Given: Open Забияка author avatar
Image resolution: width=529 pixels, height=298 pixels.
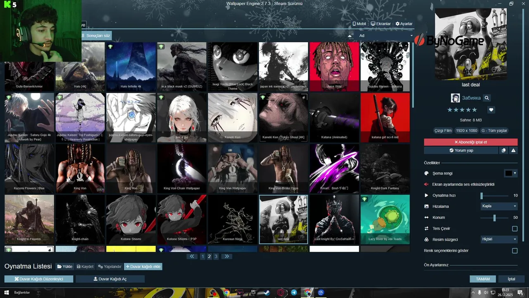Looking at the screenshot, I should 455,98.
